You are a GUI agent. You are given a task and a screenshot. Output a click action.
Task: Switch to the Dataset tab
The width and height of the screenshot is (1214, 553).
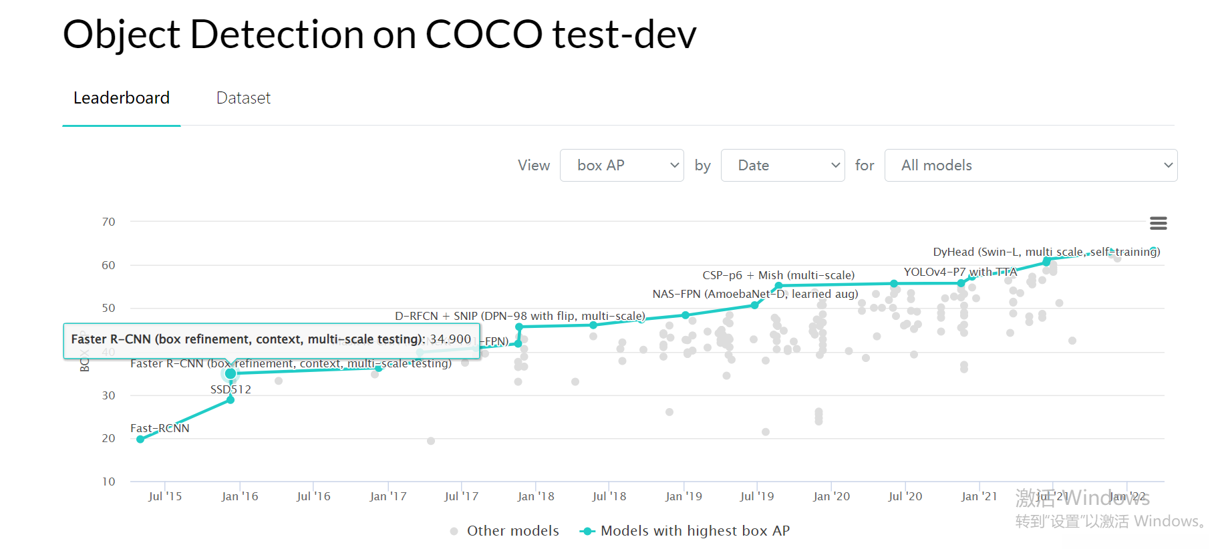click(243, 98)
